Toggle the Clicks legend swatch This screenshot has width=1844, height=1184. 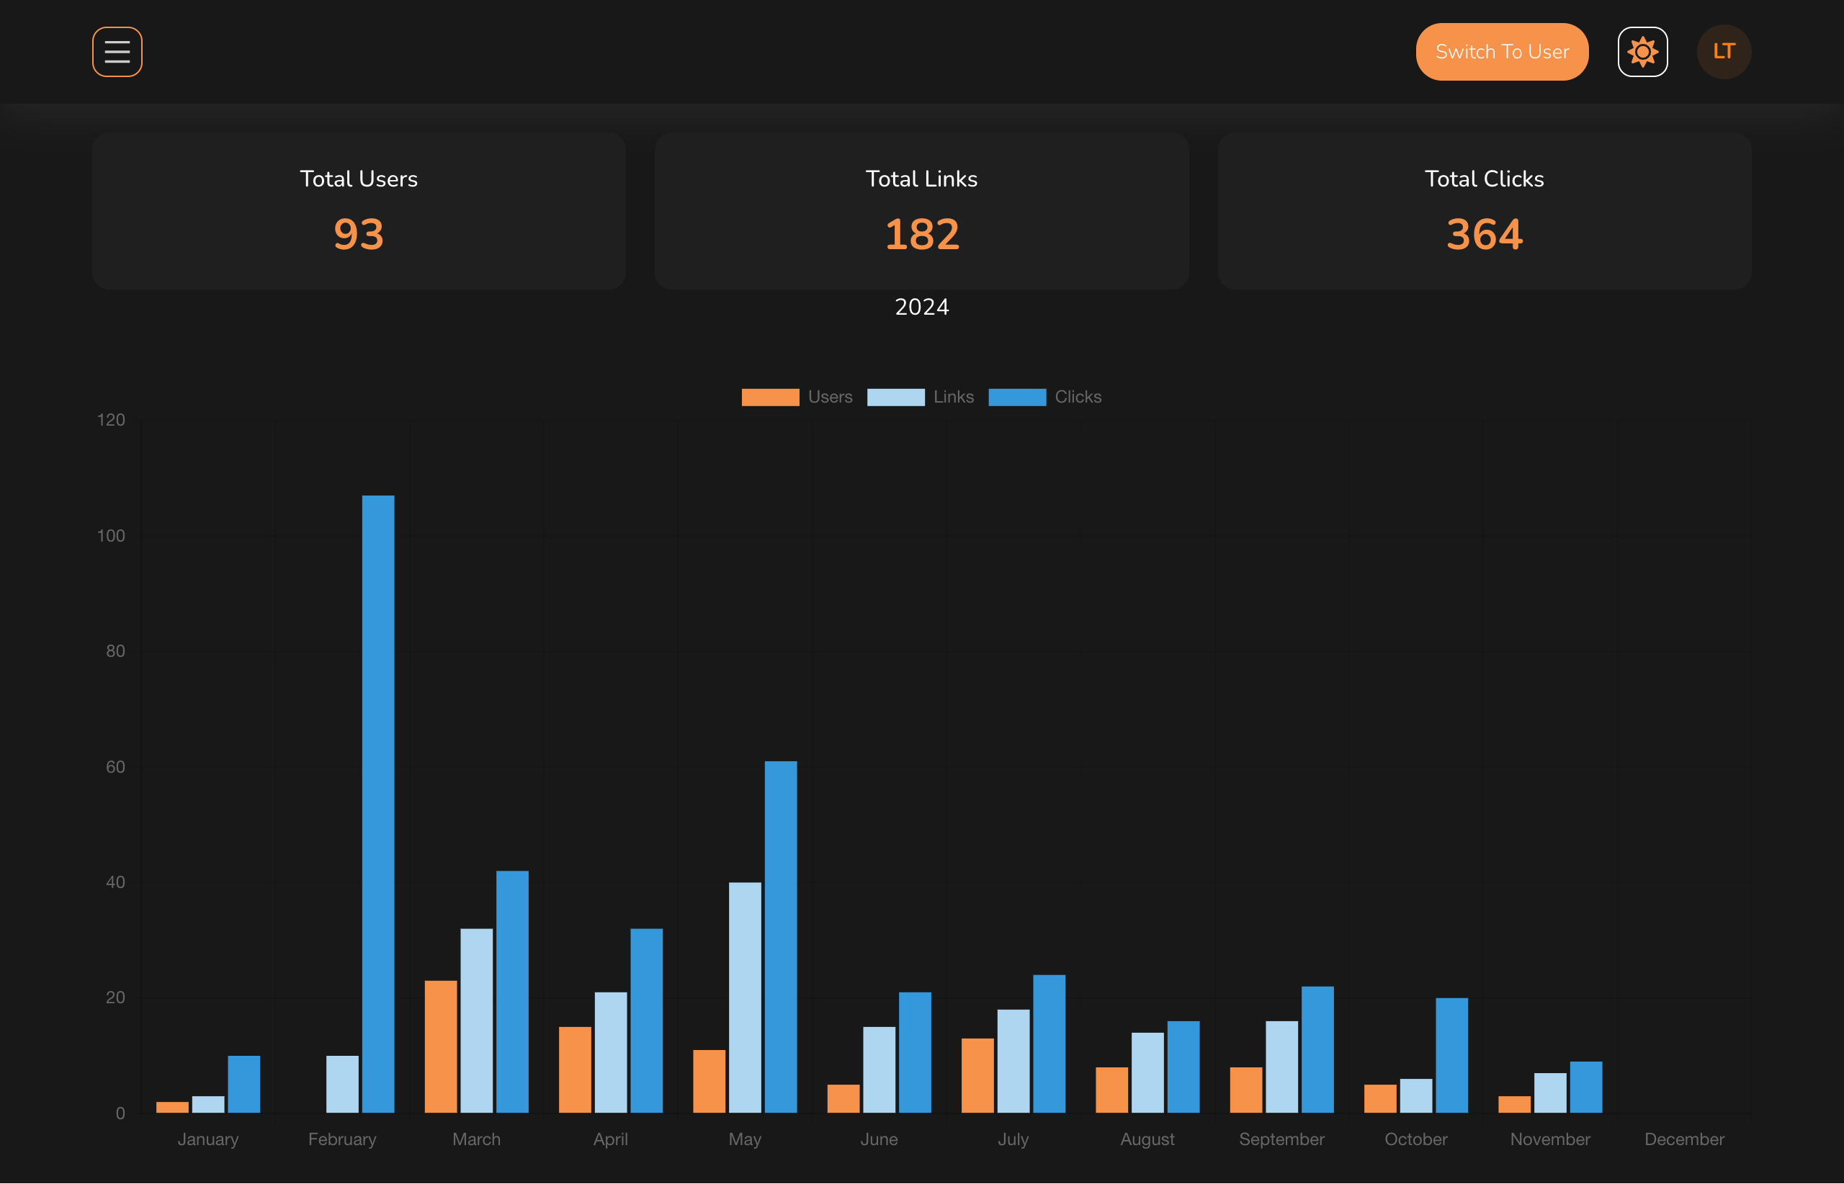[x=1016, y=397]
